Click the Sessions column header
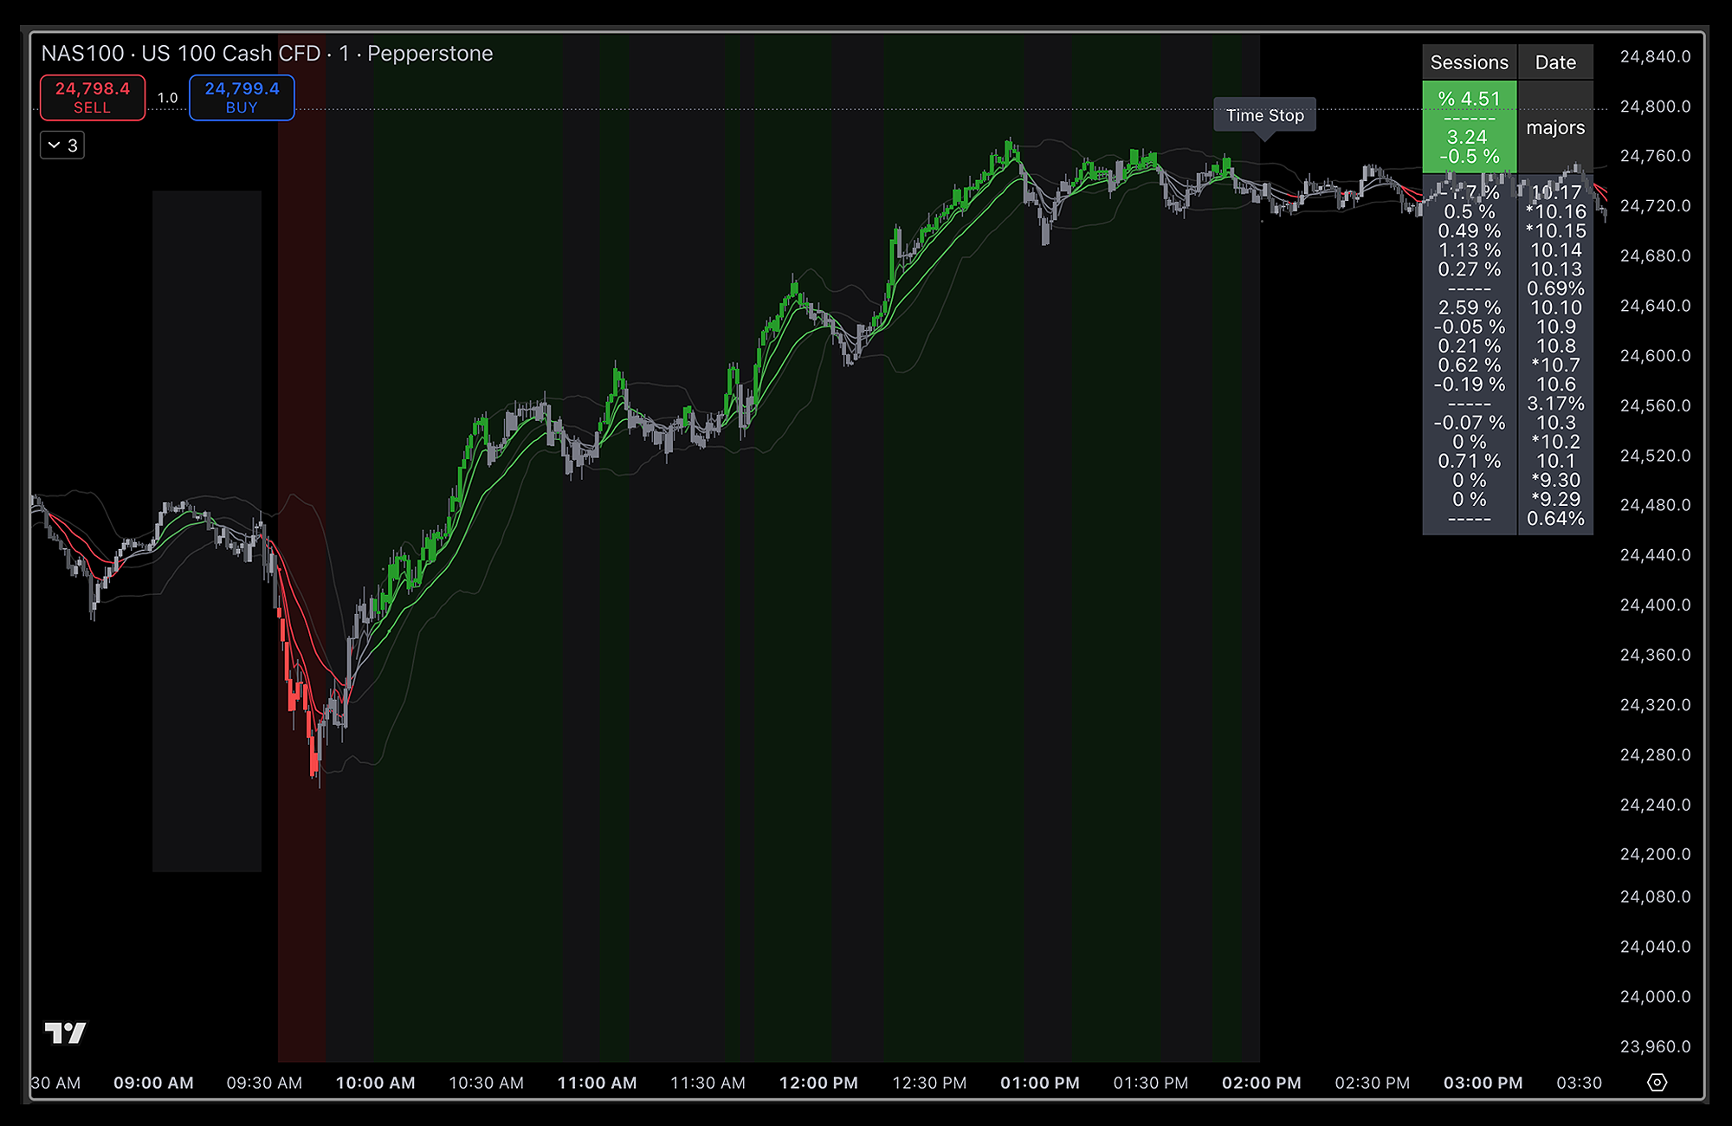The image size is (1732, 1126). click(x=1470, y=61)
